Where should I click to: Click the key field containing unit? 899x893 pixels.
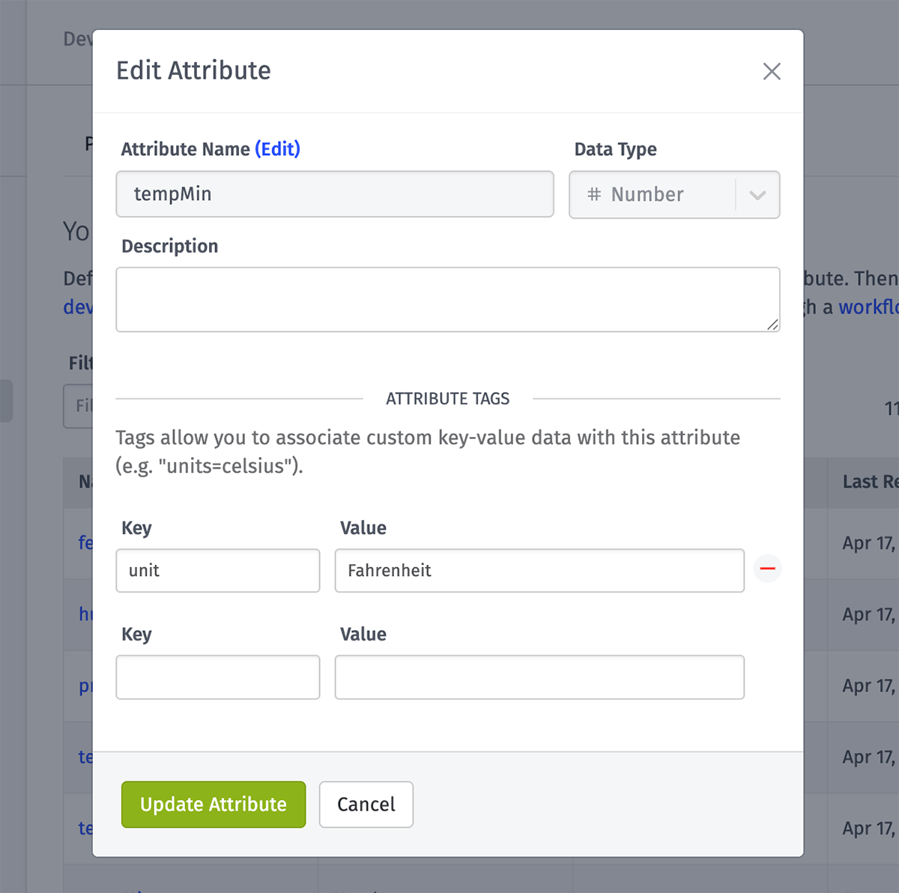tap(218, 571)
